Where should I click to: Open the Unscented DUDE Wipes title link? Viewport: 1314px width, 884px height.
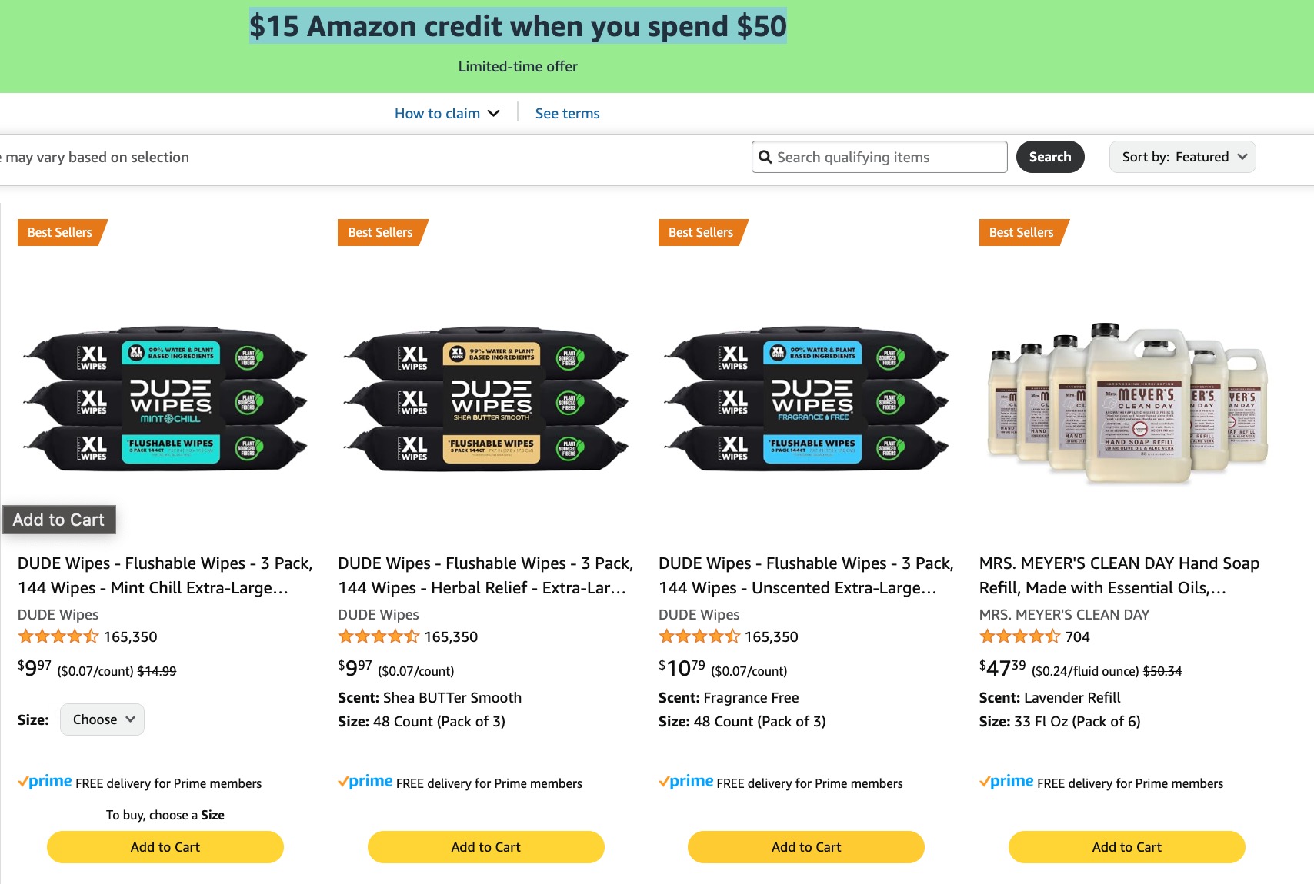[x=805, y=575]
